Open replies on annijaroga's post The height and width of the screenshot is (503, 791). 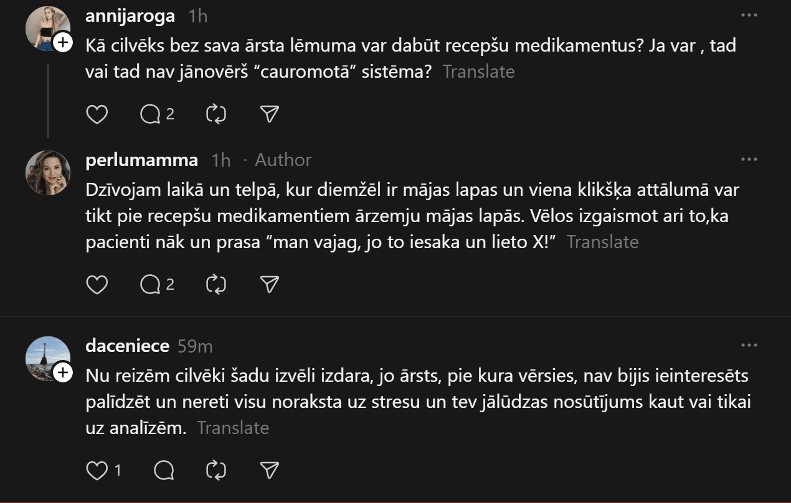(151, 114)
